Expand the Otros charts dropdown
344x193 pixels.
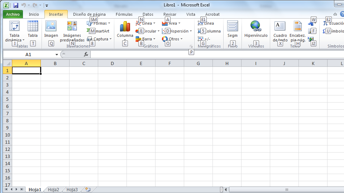tap(181, 39)
